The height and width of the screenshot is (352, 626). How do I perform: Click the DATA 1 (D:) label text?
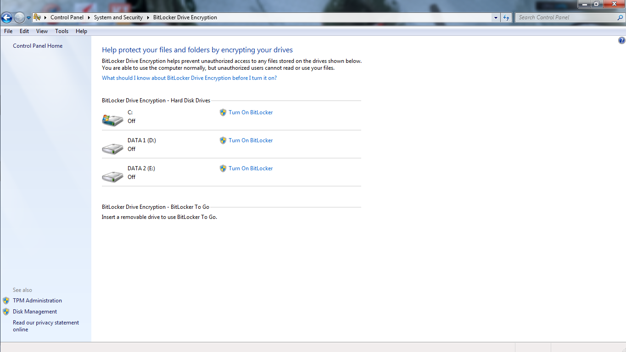142,140
